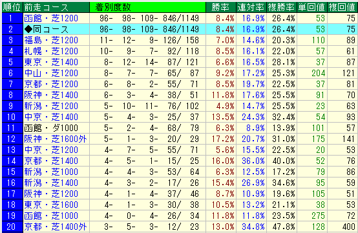Open the 中京・芝1400 course link

tap(51, 117)
